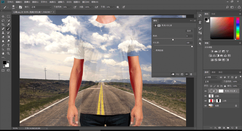Screen dimensions: 242x131
Task: Click the delete adjustment trash icon in Properties
Action: click(191, 74)
